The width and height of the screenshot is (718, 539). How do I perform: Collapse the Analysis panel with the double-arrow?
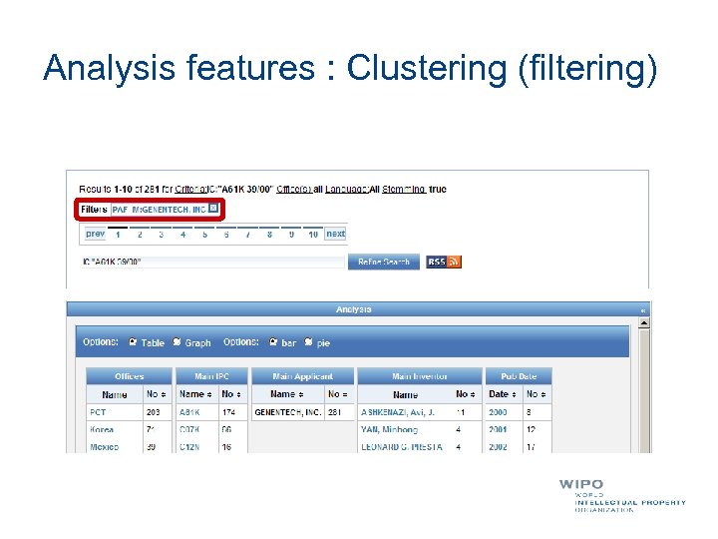click(643, 310)
